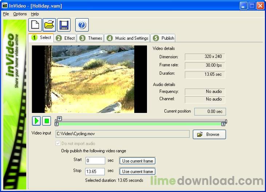Click the range start marker on timeline
266x192 pixels.
tap(57, 124)
